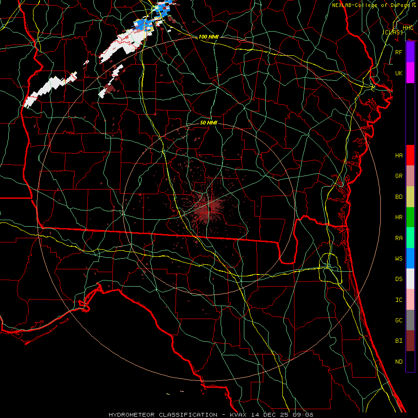Click the BD yellow legend swatch
This screenshot has width=418, height=418.
click(410, 197)
